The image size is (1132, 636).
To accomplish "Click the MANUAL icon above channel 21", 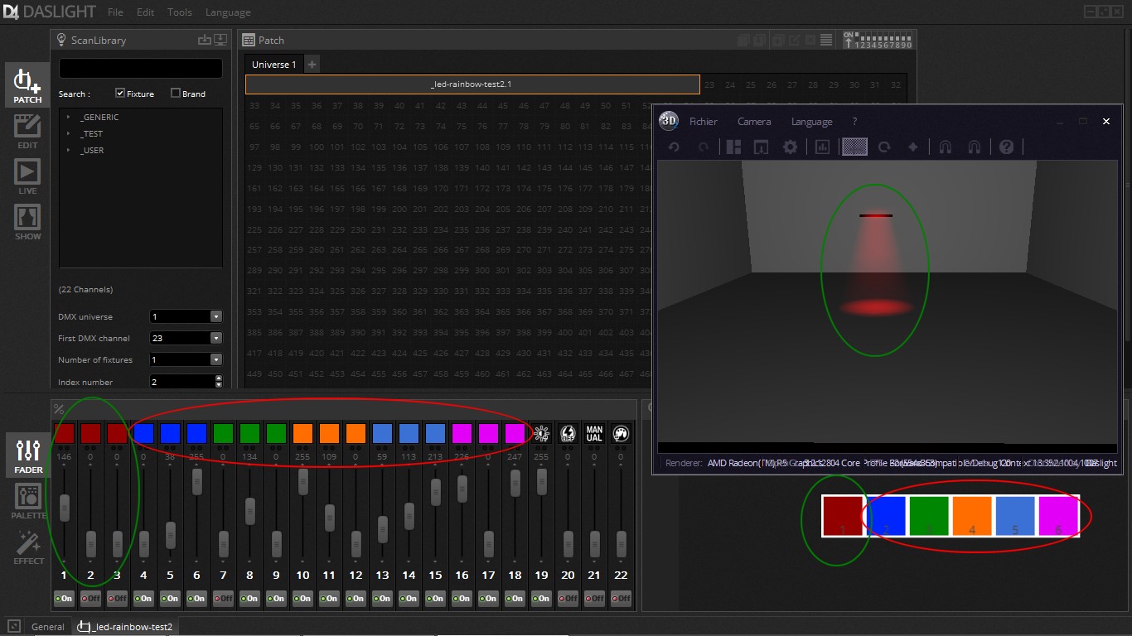I will tap(594, 433).
